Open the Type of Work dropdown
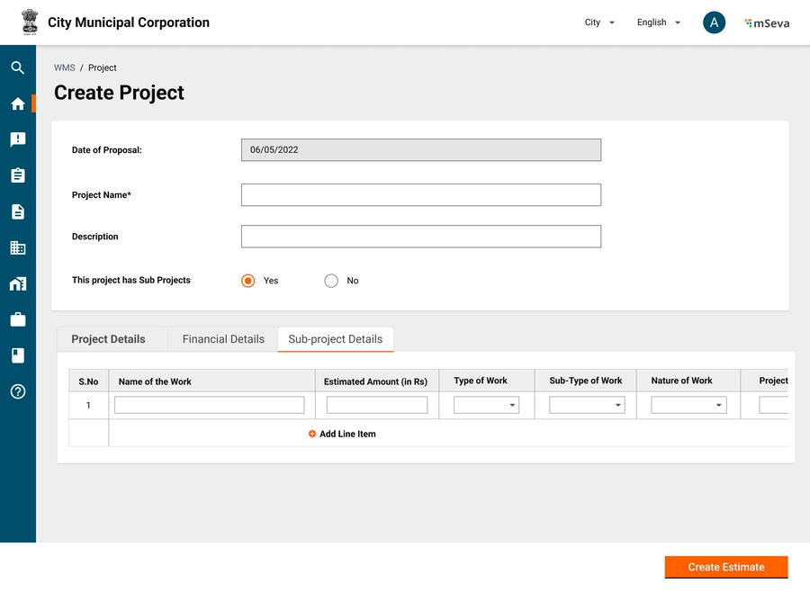Screen dimensions: 810x592 (x=486, y=406)
